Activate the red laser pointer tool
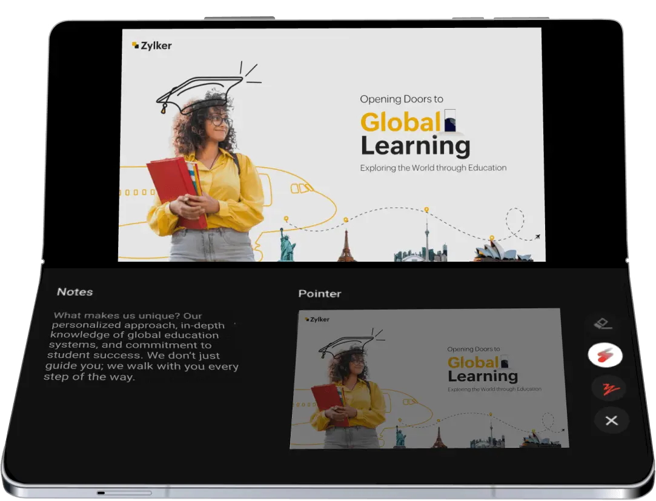The image size is (656, 501). coord(605,356)
